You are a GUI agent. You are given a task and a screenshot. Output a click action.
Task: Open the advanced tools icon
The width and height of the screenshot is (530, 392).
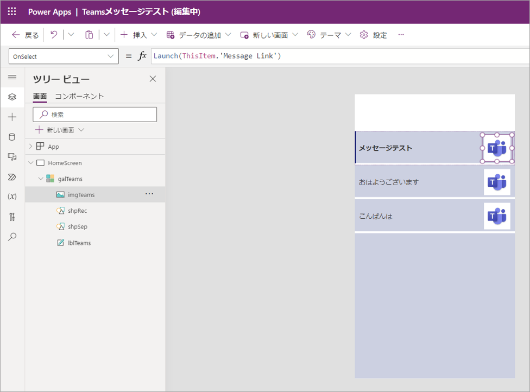click(12, 217)
